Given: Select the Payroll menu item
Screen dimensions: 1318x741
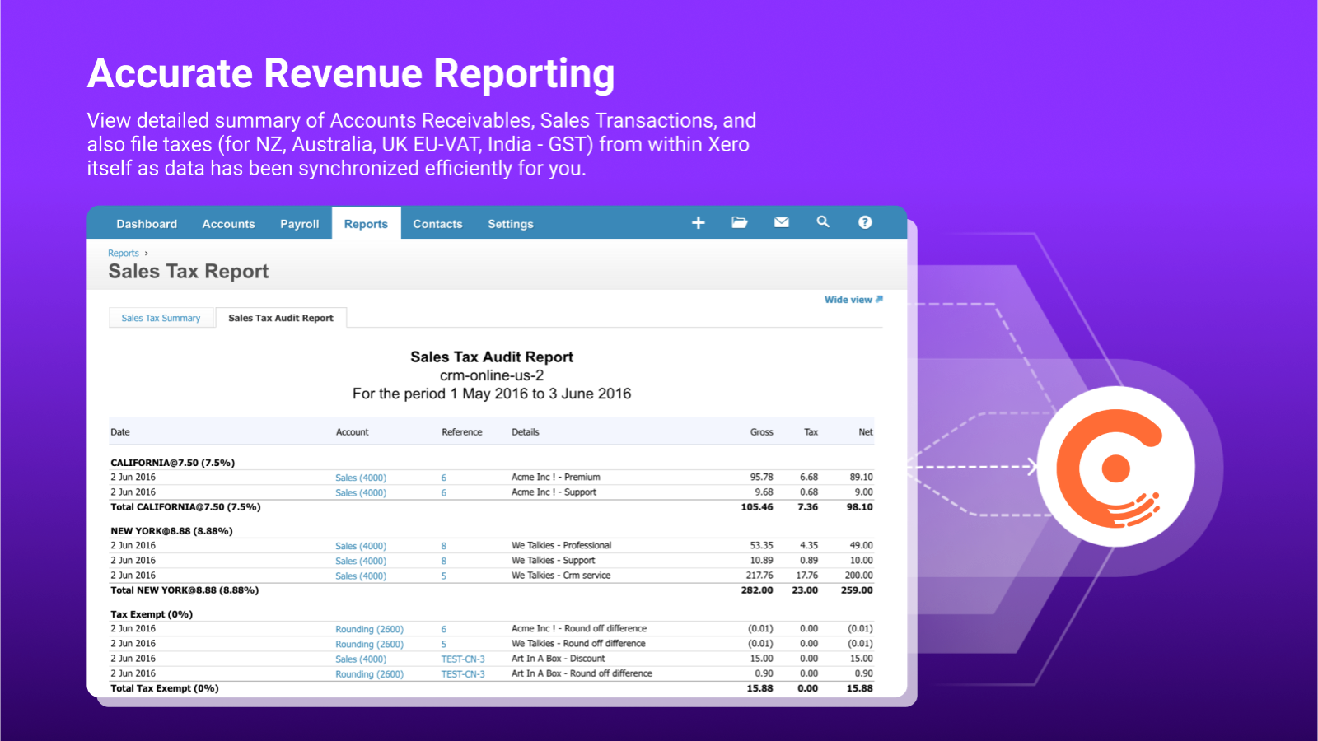Looking at the screenshot, I should point(299,224).
